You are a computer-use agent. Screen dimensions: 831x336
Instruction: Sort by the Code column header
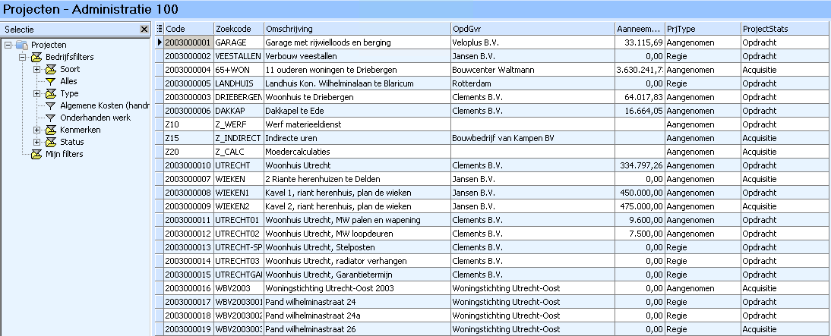tap(188, 29)
